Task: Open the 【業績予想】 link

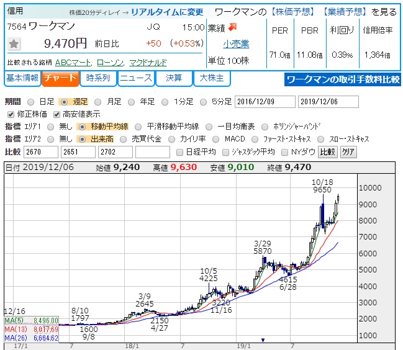Action: 345,12
